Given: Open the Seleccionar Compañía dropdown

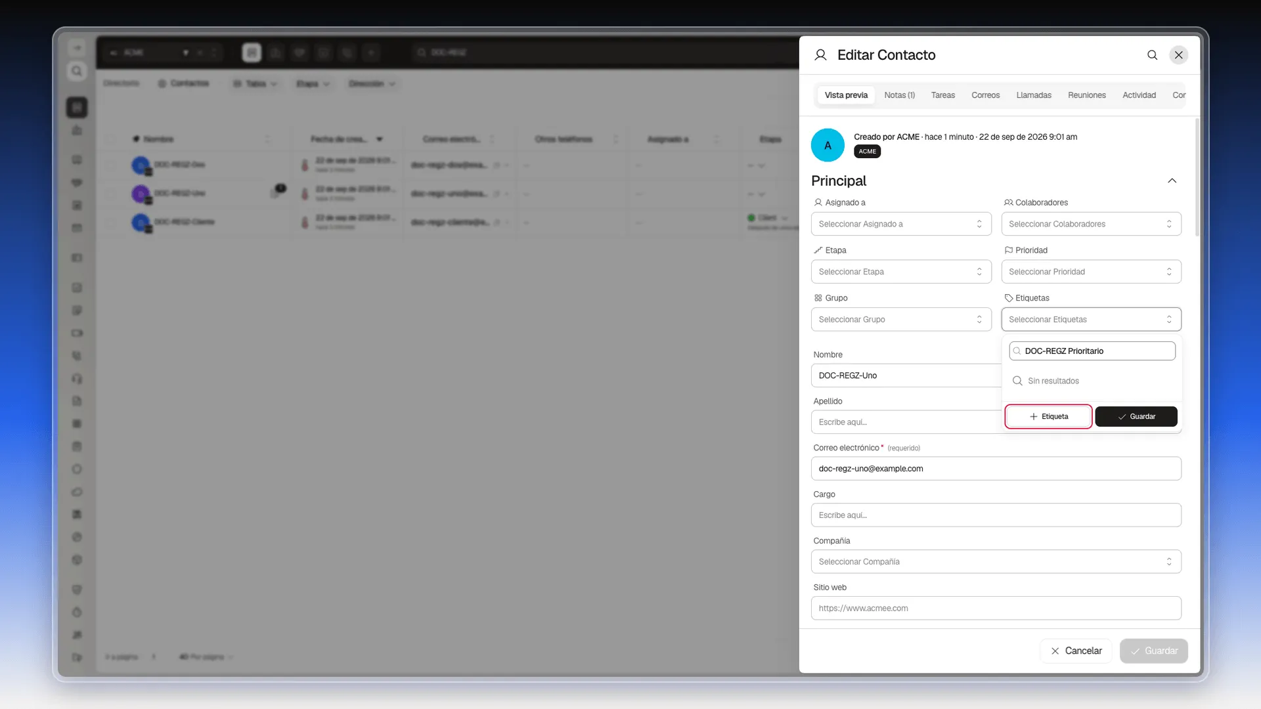Looking at the screenshot, I should pyautogui.click(x=996, y=562).
